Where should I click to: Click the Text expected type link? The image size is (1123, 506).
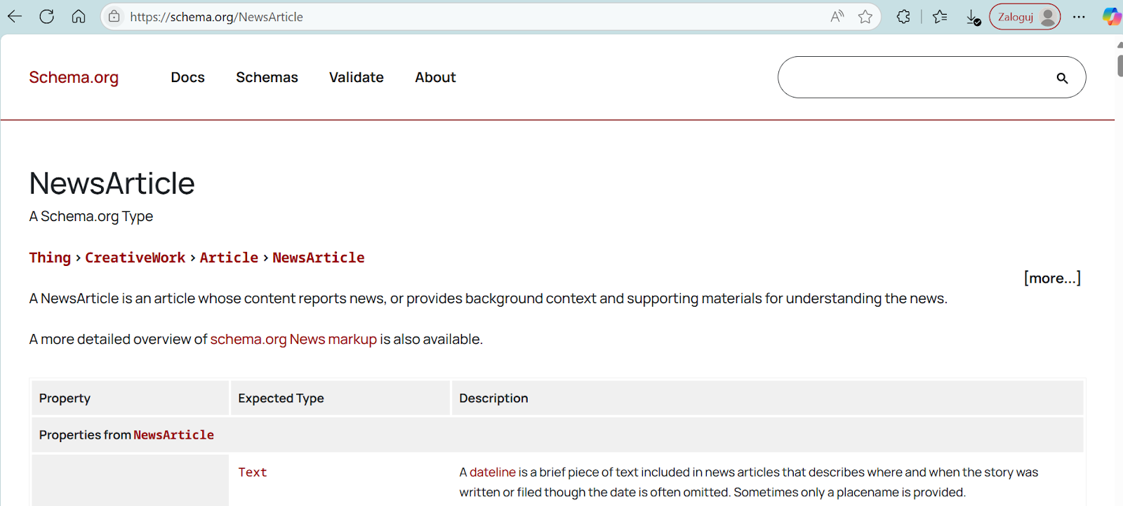[253, 472]
